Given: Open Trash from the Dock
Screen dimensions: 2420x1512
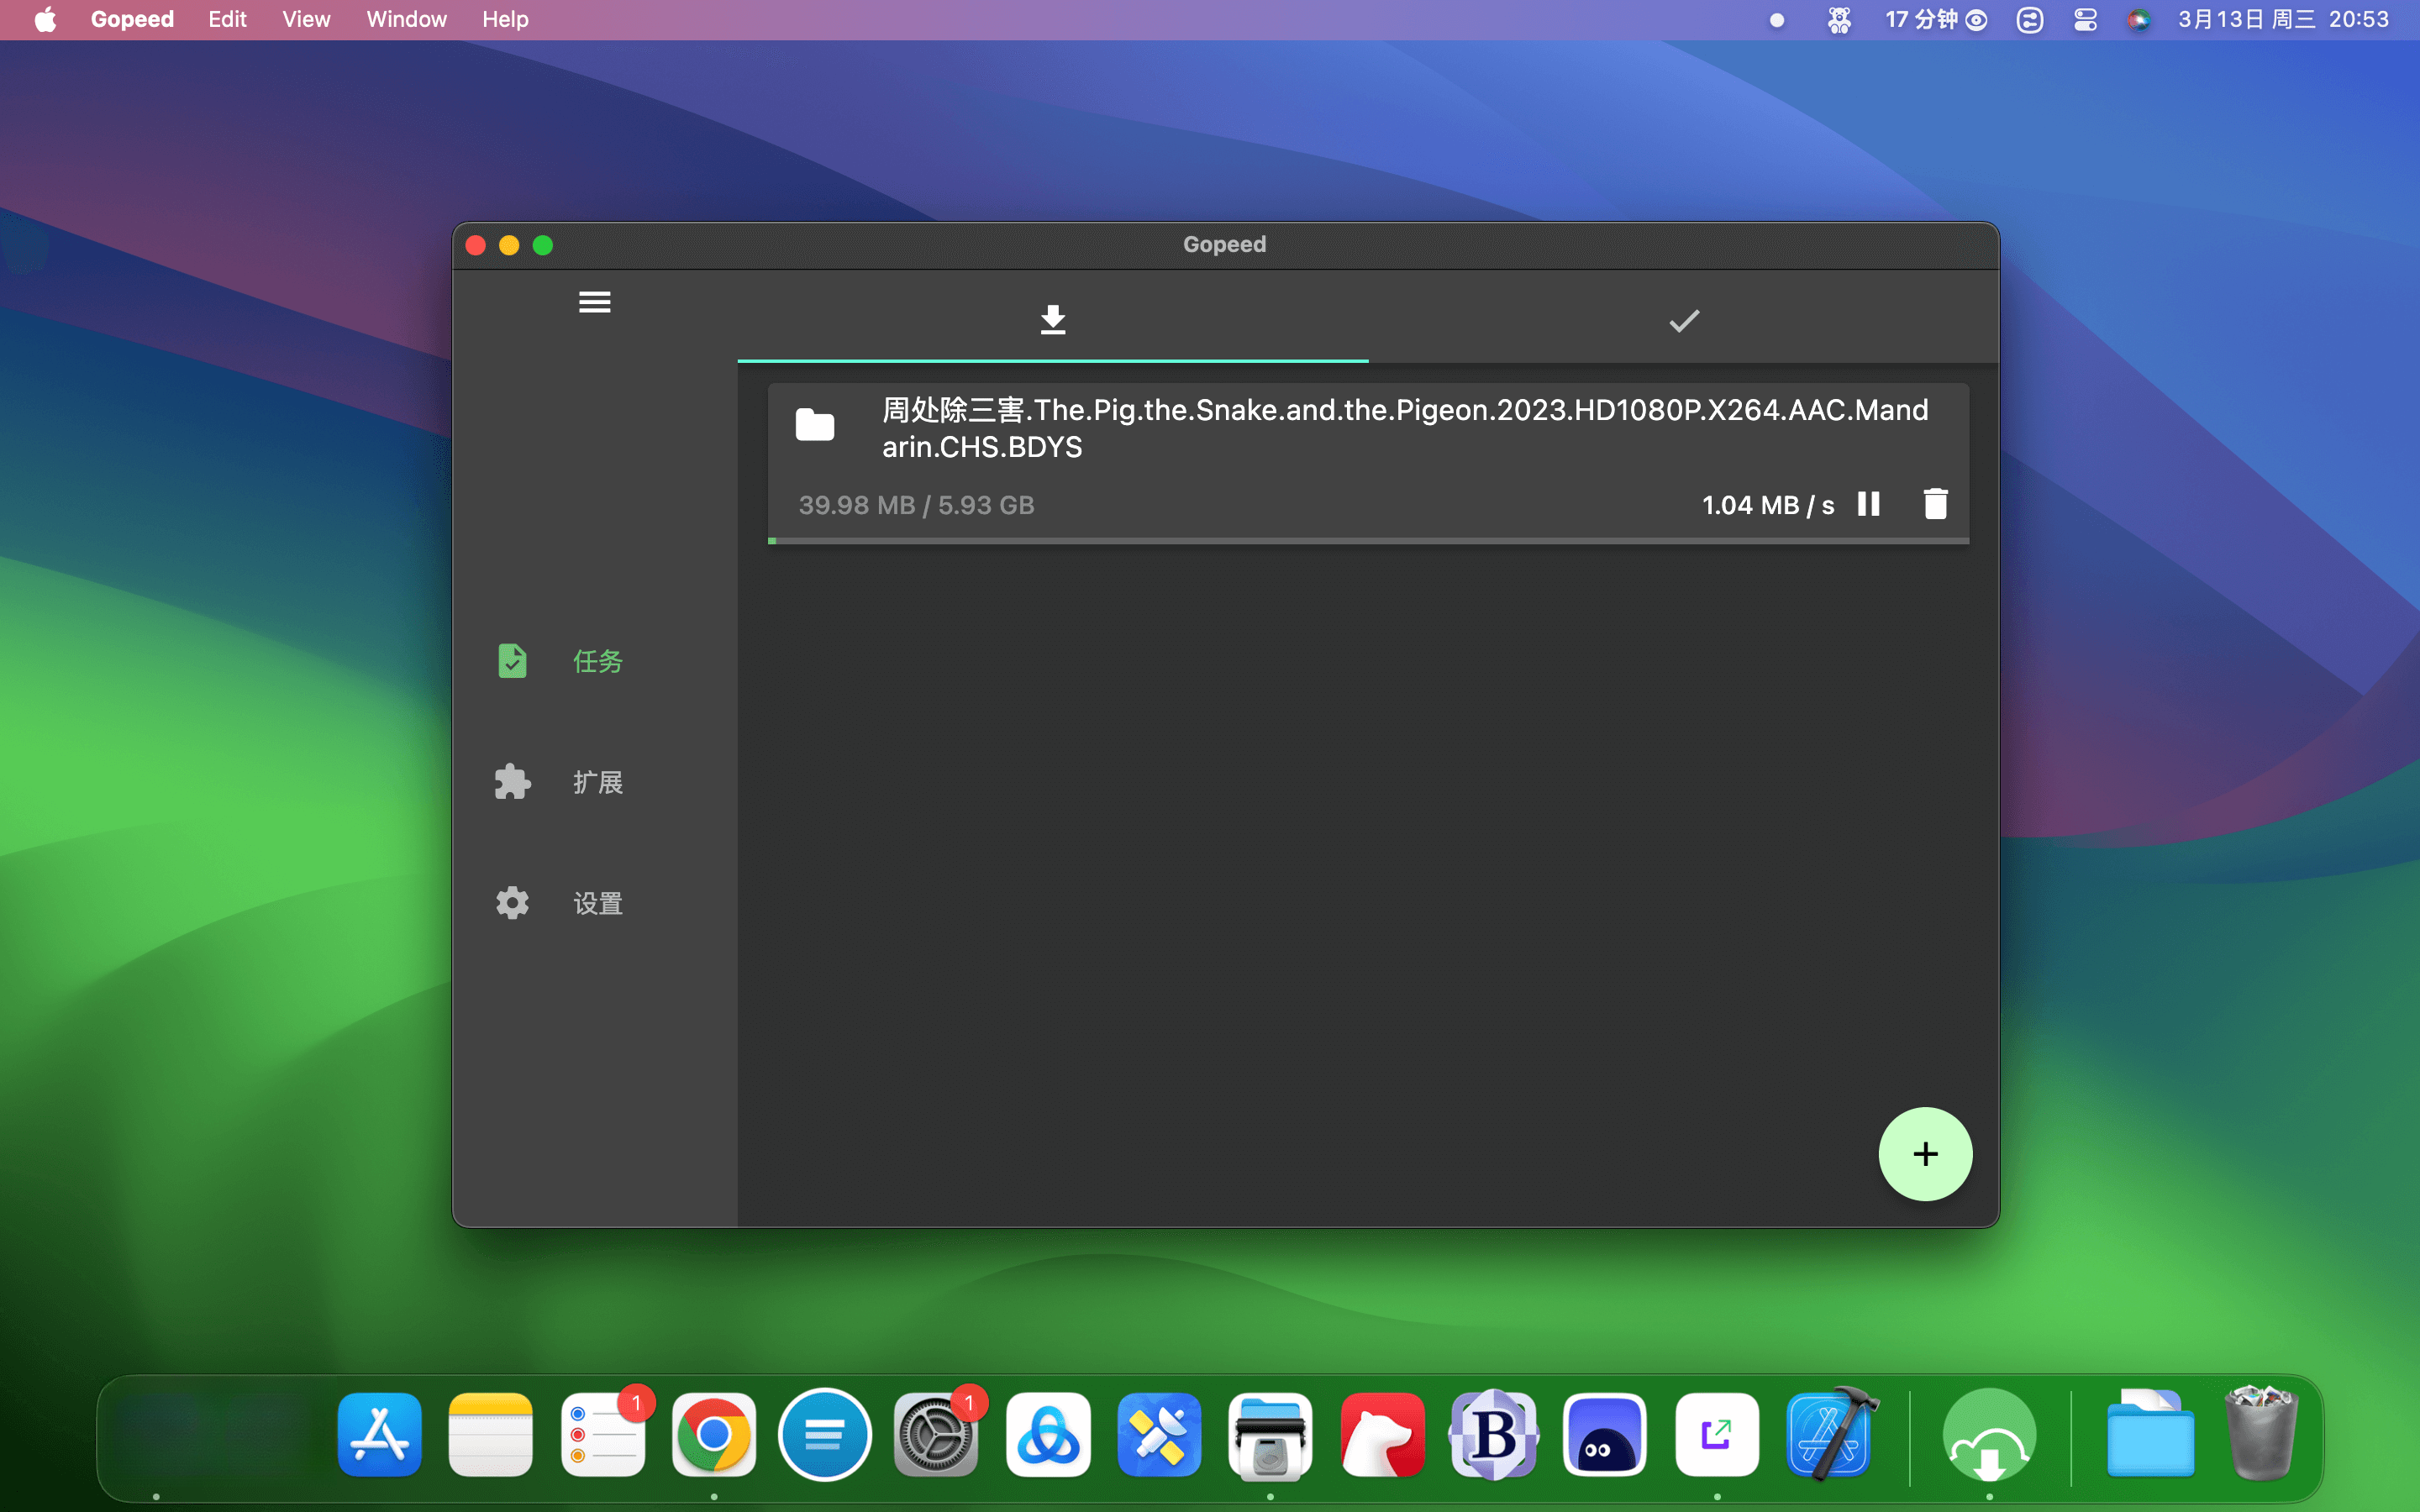Looking at the screenshot, I should click(2261, 1434).
